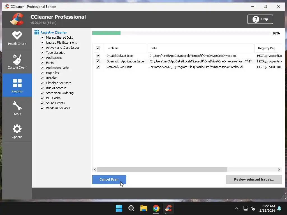Click the Registry Key column header
Viewport: 287px width, 215px height.
point(268,48)
